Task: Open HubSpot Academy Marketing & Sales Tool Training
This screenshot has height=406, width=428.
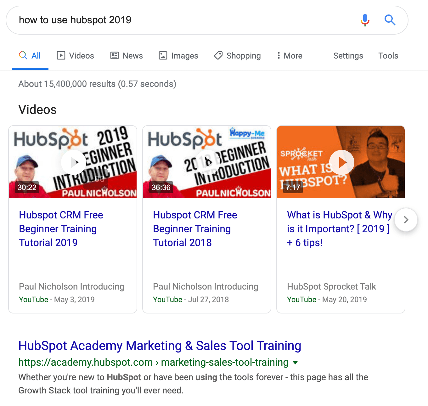Action: click(x=160, y=346)
